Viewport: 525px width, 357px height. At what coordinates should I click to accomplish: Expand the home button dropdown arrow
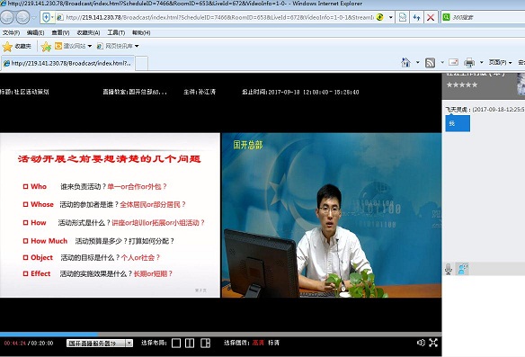(417, 62)
